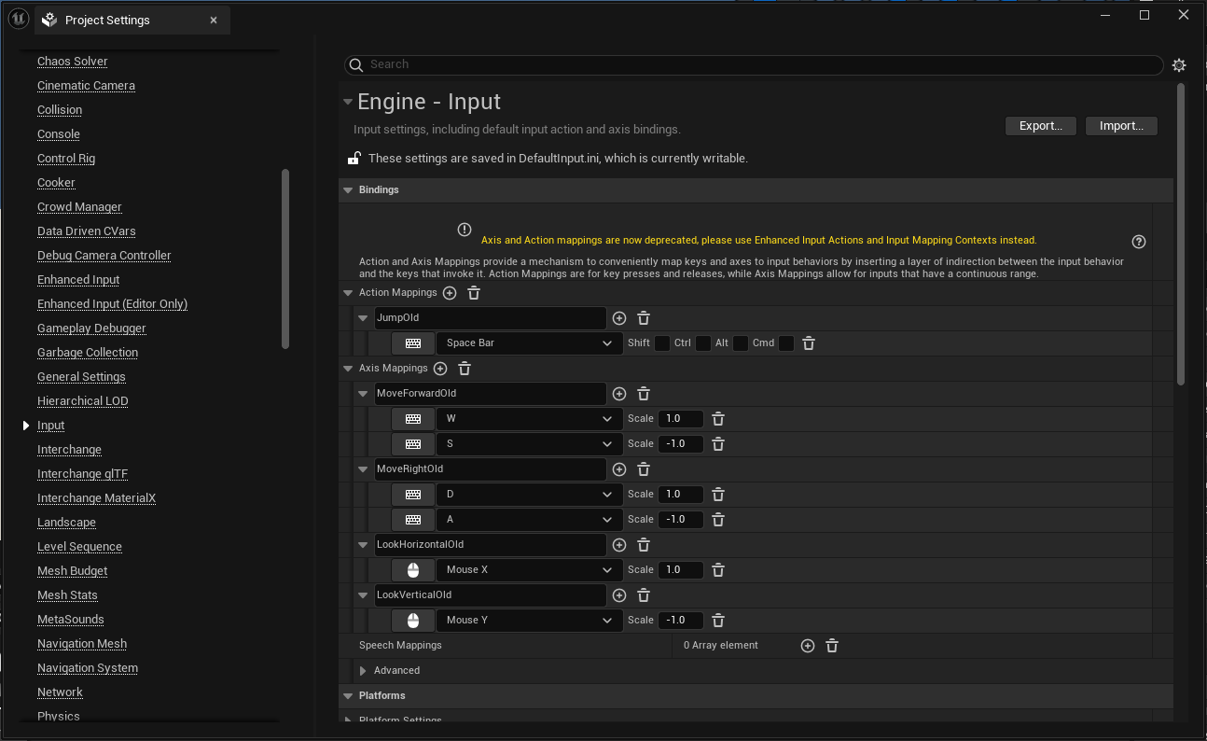Close the Project Settings tab
The width and height of the screenshot is (1207, 741).
point(214,21)
